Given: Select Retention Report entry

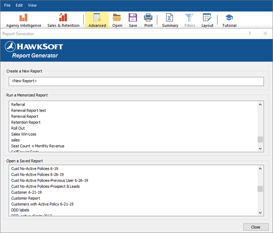Looking at the screenshot, I should pyautogui.click(x=133, y=122).
